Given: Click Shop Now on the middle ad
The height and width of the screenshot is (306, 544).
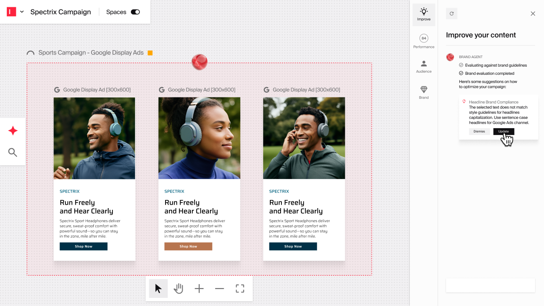Looking at the screenshot, I should pyautogui.click(x=188, y=246).
